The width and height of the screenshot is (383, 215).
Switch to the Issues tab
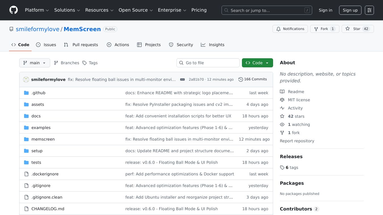pos(46,45)
